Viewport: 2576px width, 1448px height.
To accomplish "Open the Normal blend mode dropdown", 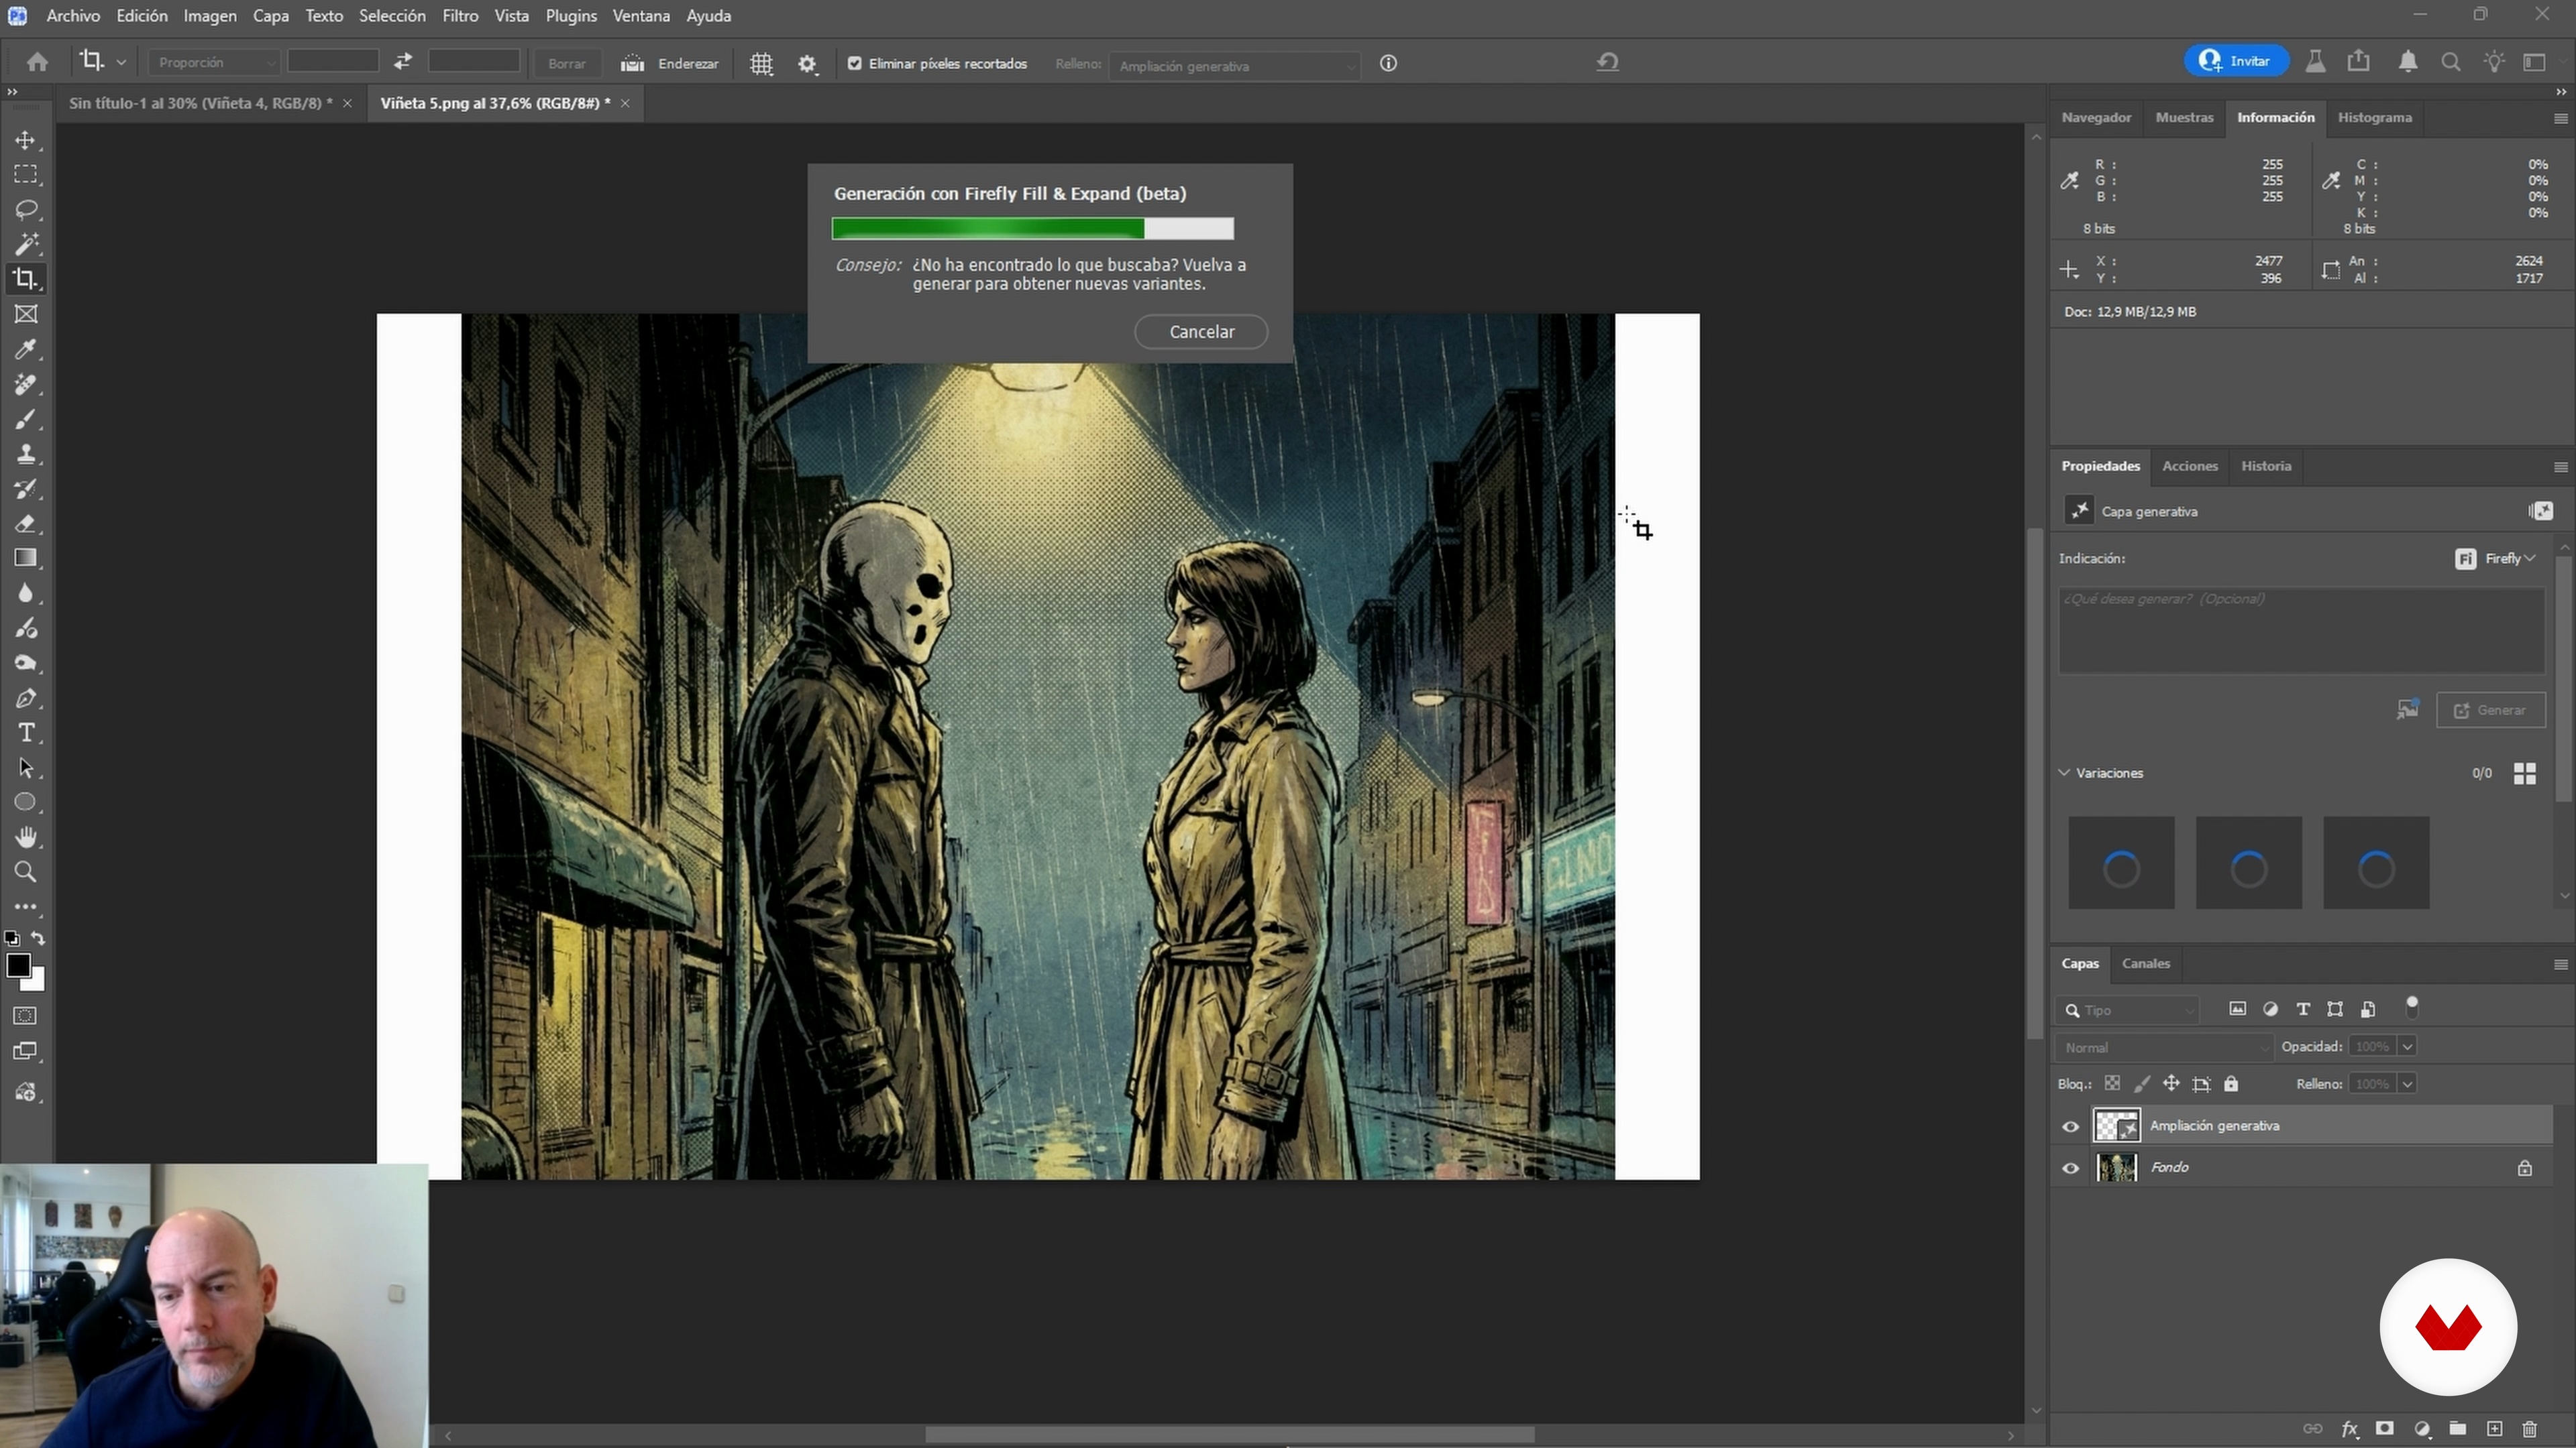I will (x=2164, y=1047).
